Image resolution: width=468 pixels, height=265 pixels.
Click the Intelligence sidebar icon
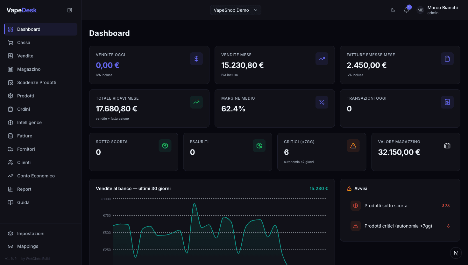click(10, 122)
